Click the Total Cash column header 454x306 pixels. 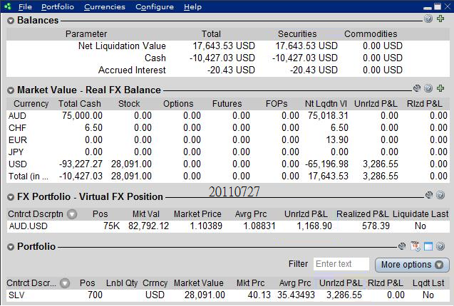coord(80,104)
